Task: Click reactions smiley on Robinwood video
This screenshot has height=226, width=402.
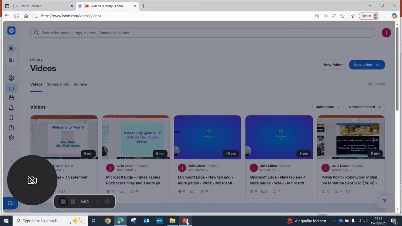Action: (348, 191)
